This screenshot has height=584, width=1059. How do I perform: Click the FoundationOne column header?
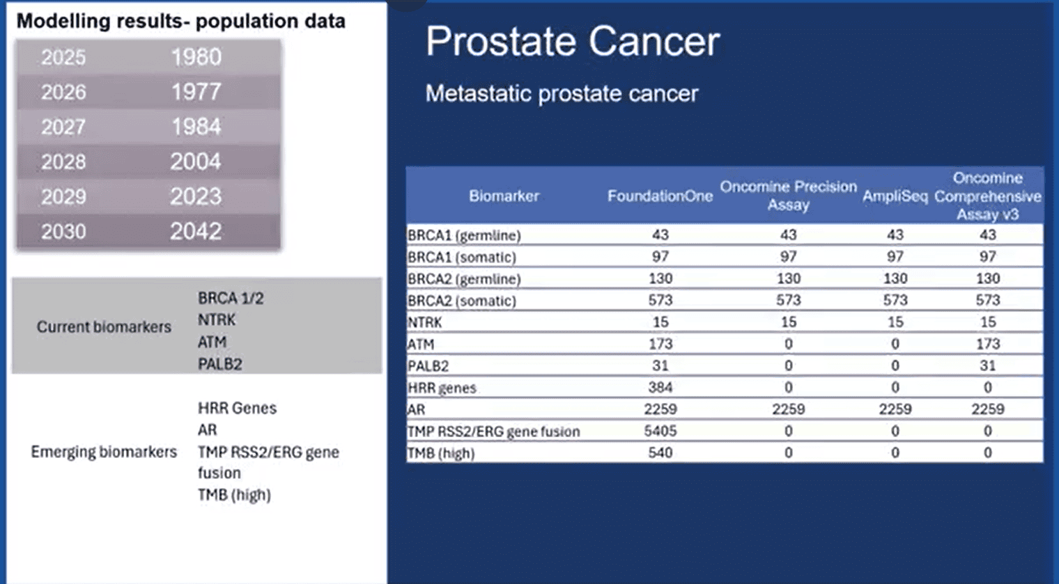point(660,196)
